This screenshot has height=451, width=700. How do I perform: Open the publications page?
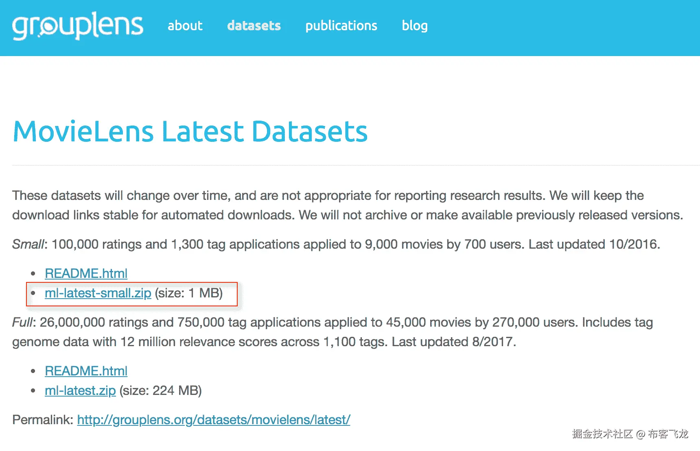click(x=341, y=26)
